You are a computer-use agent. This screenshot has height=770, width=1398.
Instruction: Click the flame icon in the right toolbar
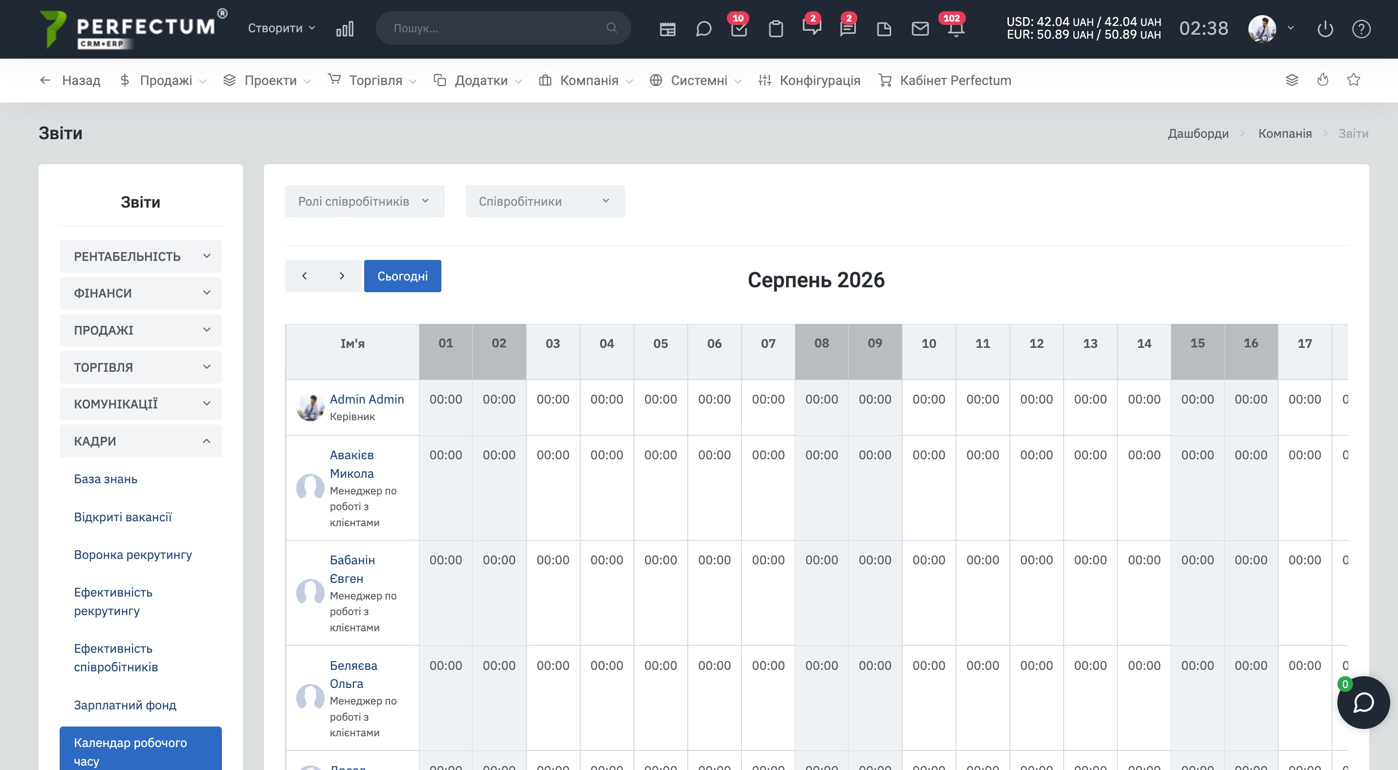coord(1323,80)
